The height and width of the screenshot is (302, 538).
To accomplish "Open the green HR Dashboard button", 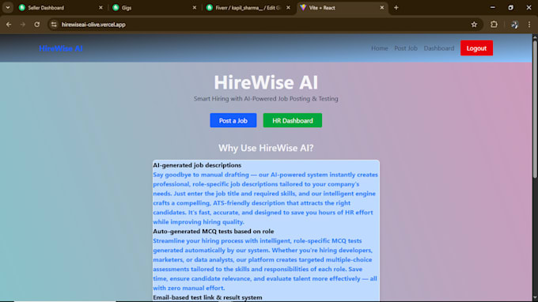I will click(x=293, y=120).
